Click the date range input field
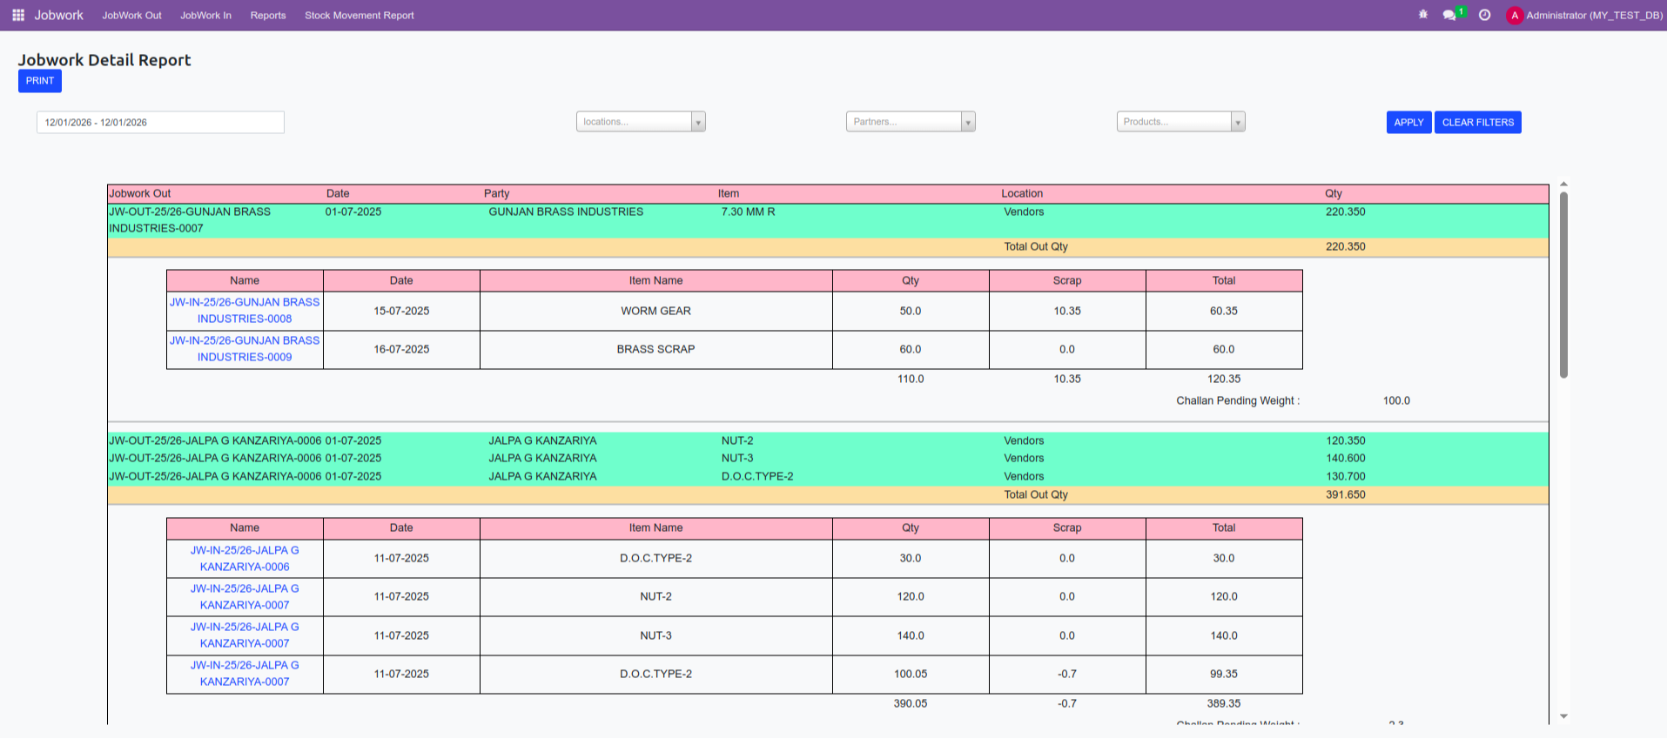Viewport: 1667px width, 739px height. (x=160, y=123)
